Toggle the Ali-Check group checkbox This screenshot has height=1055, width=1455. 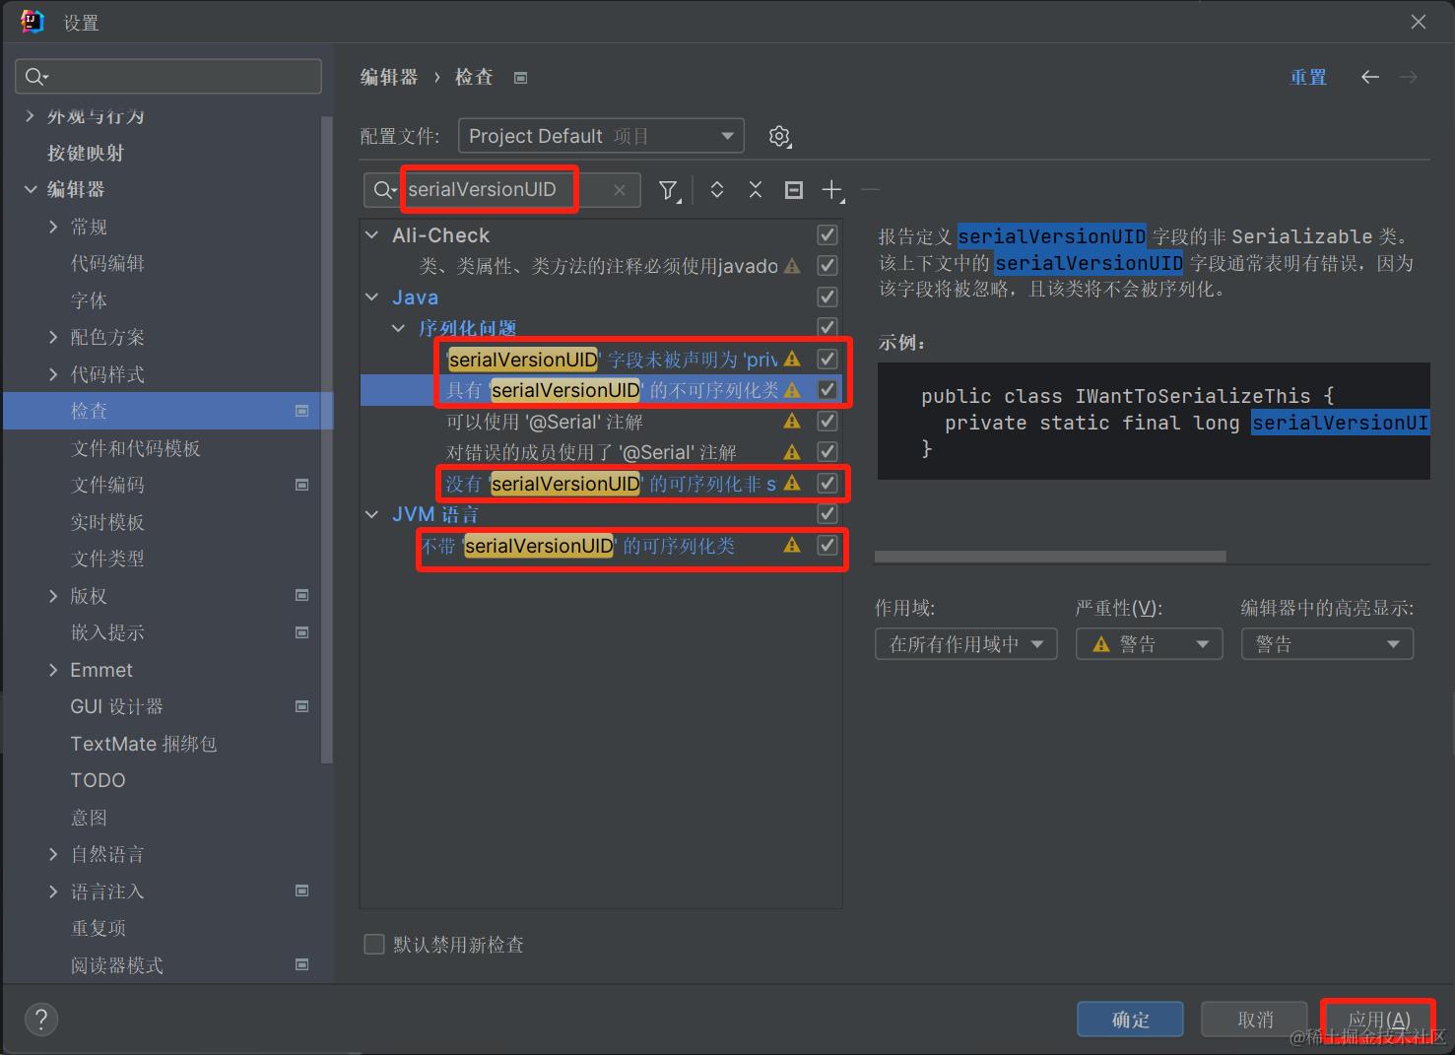click(x=827, y=235)
